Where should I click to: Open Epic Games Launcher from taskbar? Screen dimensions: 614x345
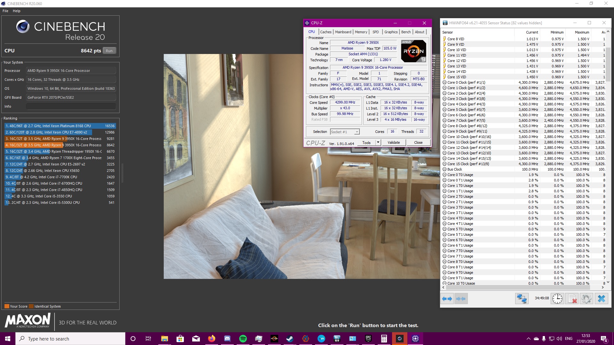[368, 339]
